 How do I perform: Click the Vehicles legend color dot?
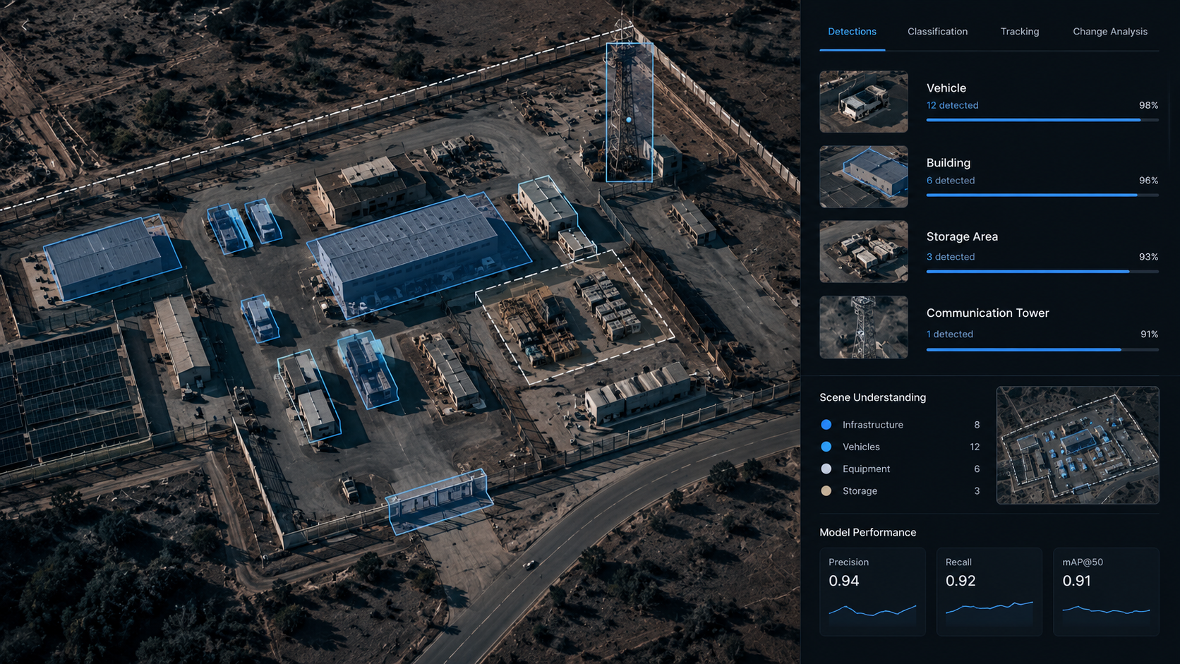pos(826,447)
